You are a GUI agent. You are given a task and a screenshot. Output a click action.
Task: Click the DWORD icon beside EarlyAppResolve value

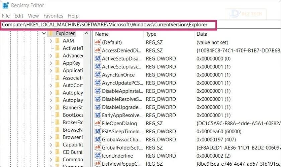click(x=98, y=115)
